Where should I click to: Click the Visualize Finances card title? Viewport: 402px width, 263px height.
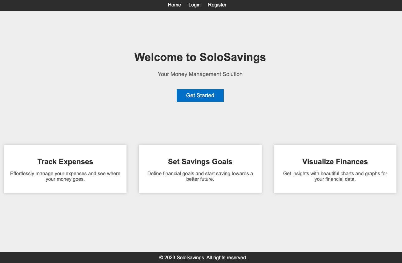[335, 161]
